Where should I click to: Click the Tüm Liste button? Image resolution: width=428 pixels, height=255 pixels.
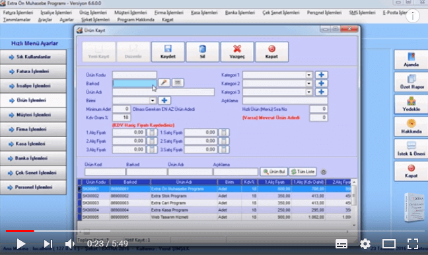tap(303, 171)
